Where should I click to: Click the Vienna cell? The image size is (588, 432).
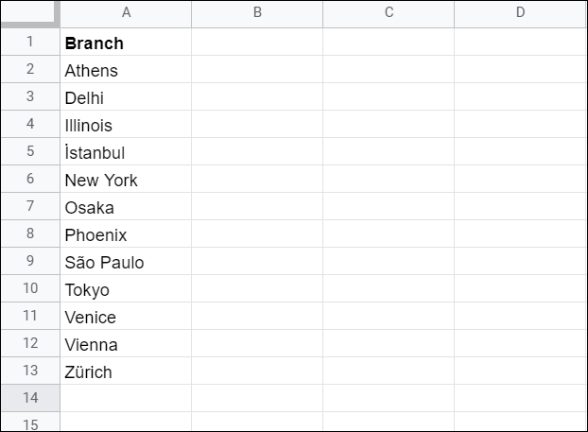[x=126, y=343]
